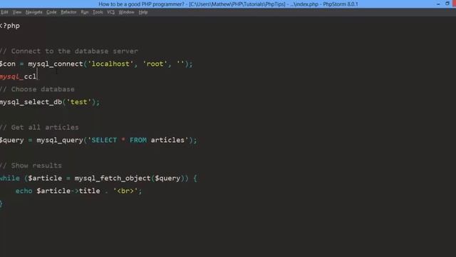Screen dimensions: 456x257
Task: Click the $article variable in while condition
Action: 45,178
